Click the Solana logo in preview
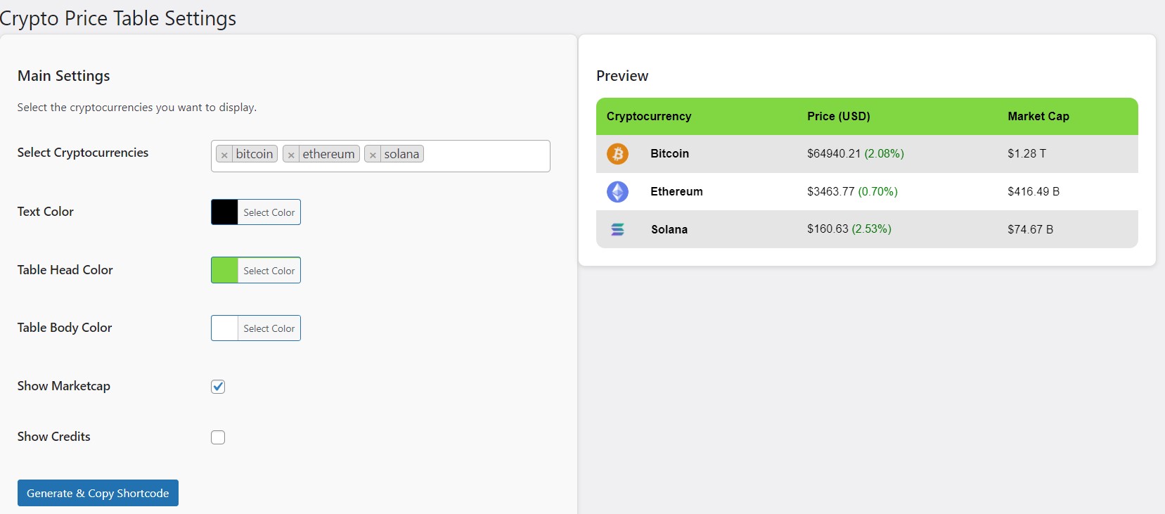 tap(617, 229)
